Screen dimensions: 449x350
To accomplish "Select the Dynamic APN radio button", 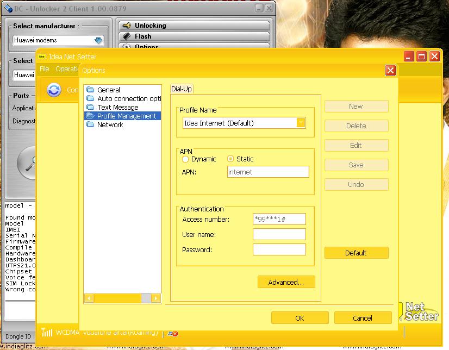I will click(x=185, y=159).
